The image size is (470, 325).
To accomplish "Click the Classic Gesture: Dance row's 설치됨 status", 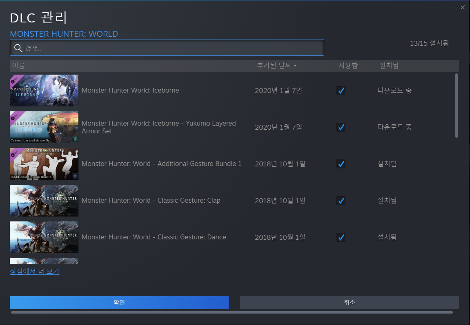I will click(x=387, y=237).
